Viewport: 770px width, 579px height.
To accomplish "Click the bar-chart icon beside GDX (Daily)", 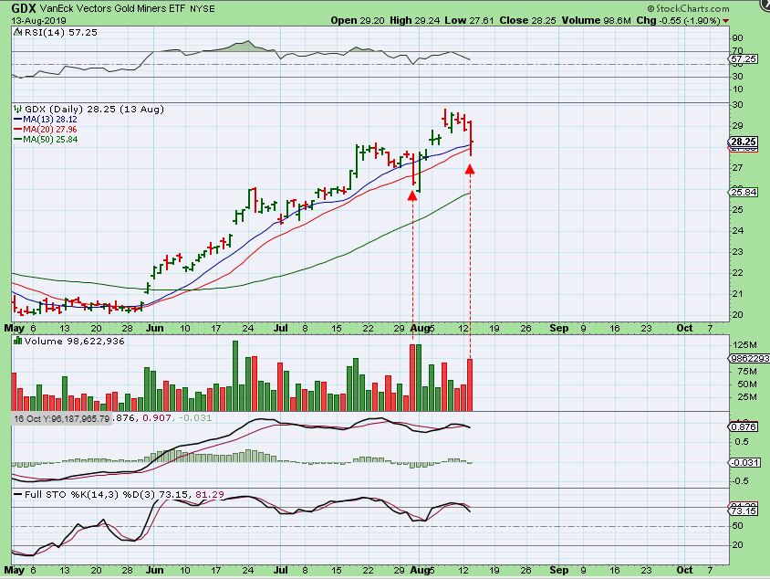I will click(x=18, y=109).
